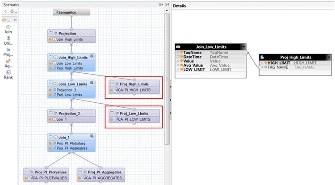This screenshot has width=335, height=185.
Task: Open Join_Low_Limits table header dropdown
Action: pos(243,47)
